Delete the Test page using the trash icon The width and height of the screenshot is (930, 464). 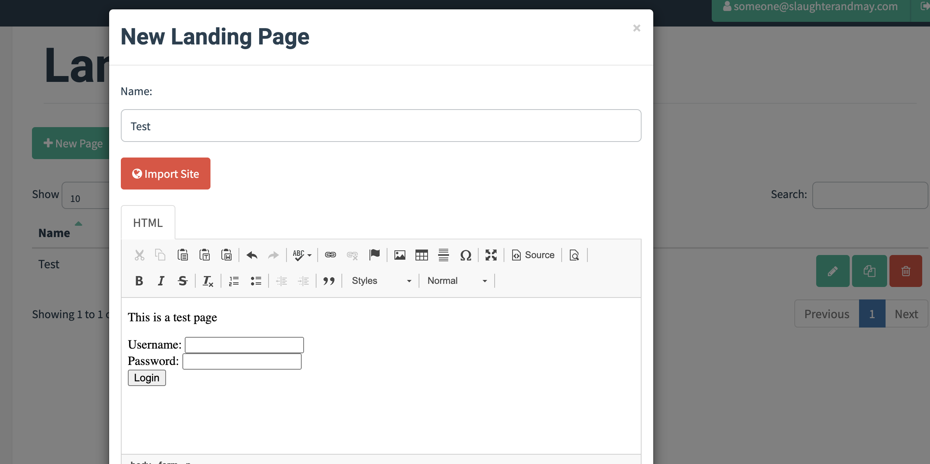905,271
